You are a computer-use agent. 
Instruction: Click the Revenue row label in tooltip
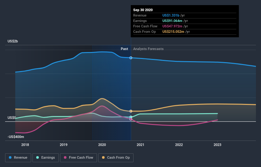pos(140,15)
